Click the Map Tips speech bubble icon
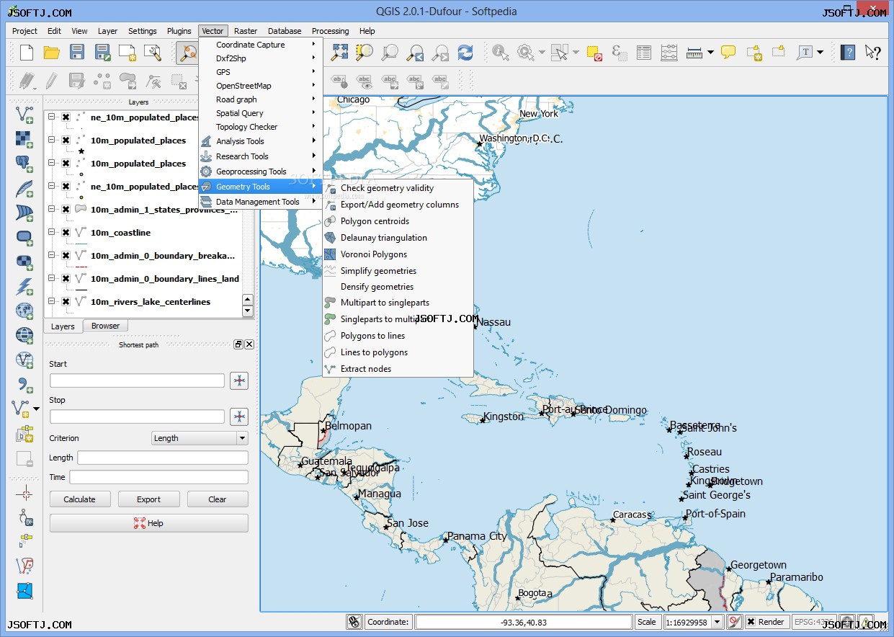Viewport: 894px width, 637px height. click(729, 52)
